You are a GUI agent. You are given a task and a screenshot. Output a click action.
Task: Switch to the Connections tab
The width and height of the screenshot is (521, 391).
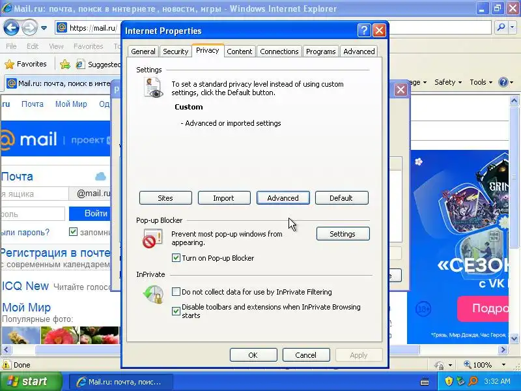pyautogui.click(x=279, y=51)
